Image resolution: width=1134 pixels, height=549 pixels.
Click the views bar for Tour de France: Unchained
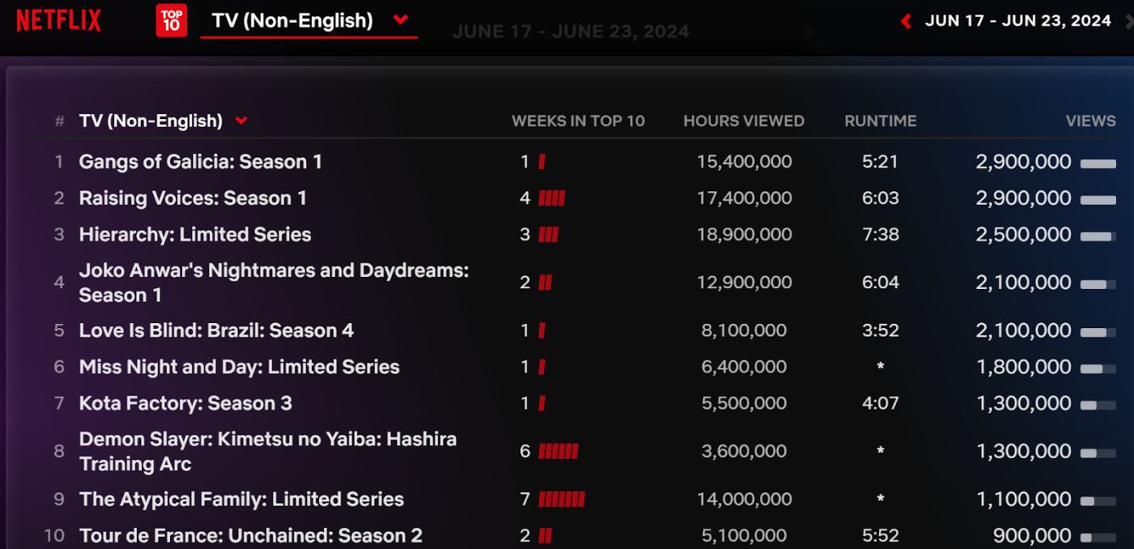1098,537
